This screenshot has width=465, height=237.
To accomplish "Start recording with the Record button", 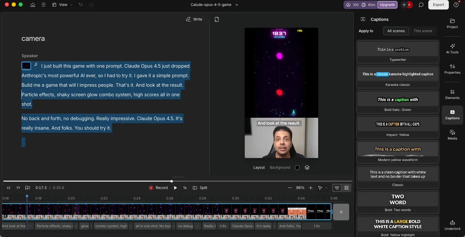I will pyautogui.click(x=158, y=188).
